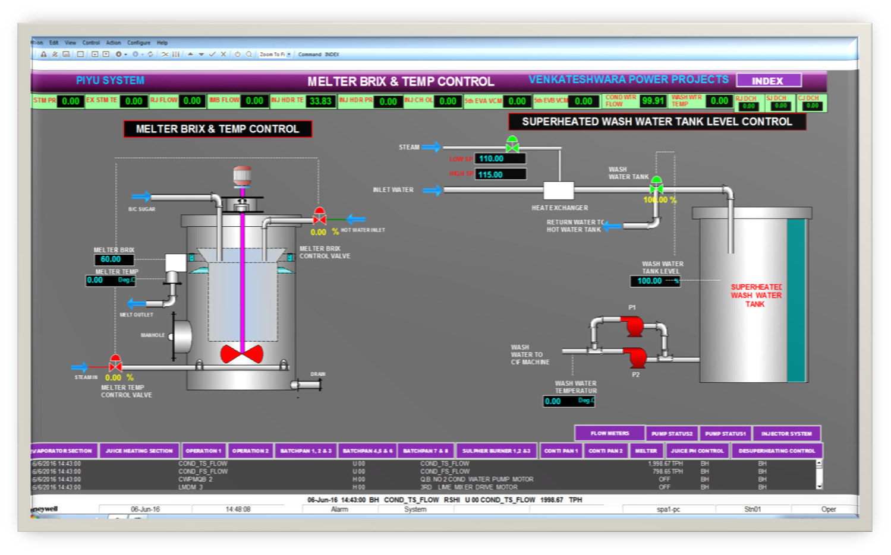The width and height of the screenshot is (891, 555).
Task: Open the forward navigation history dropdown arrow
Action: pyautogui.click(x=143, y=55)
